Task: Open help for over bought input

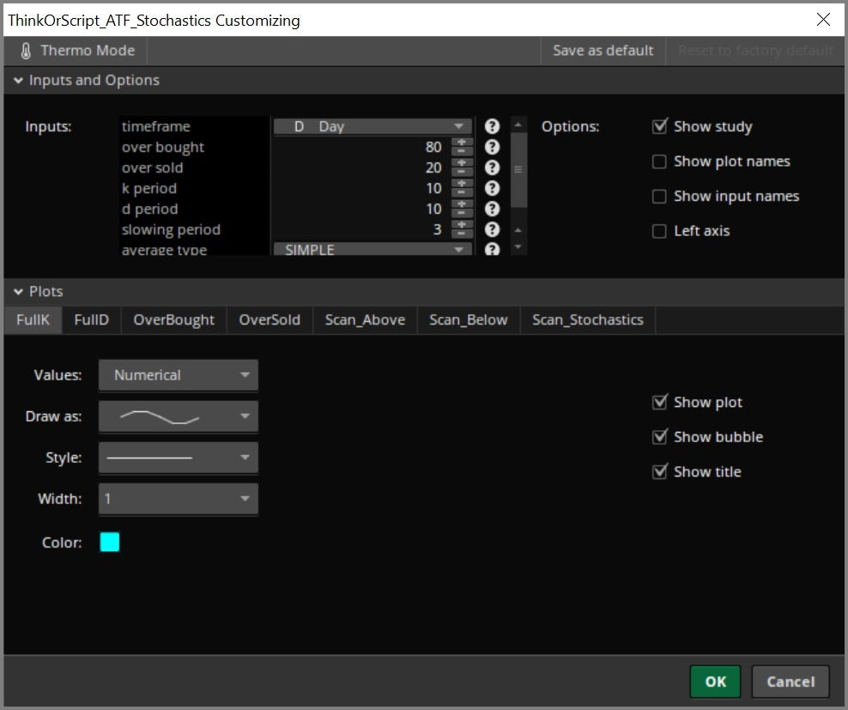Action: 492,147
